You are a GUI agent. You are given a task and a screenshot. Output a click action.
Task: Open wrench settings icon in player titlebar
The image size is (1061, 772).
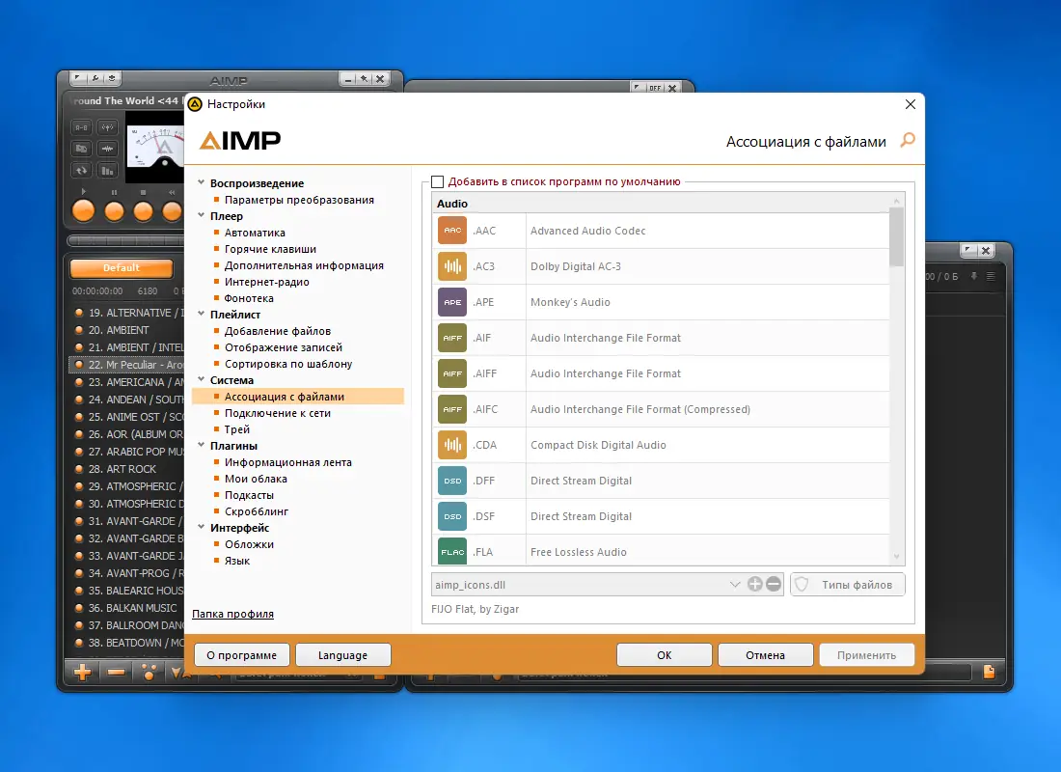[95, 78]
